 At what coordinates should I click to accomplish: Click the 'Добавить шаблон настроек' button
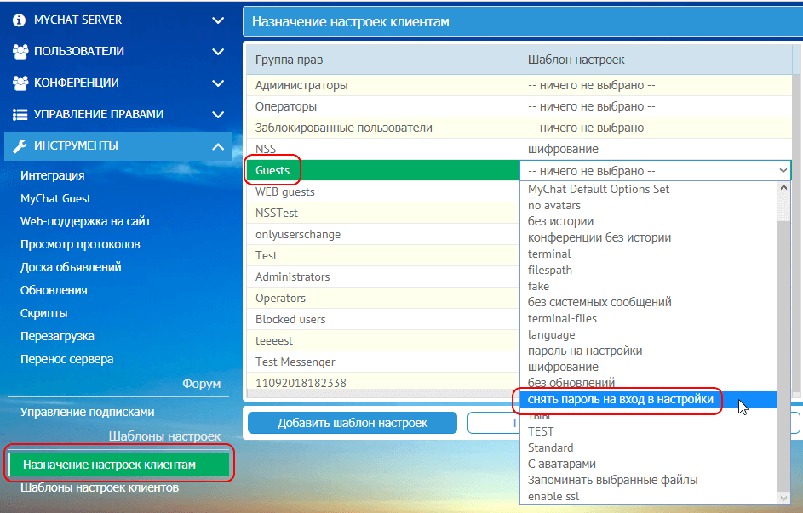(352, 423)
